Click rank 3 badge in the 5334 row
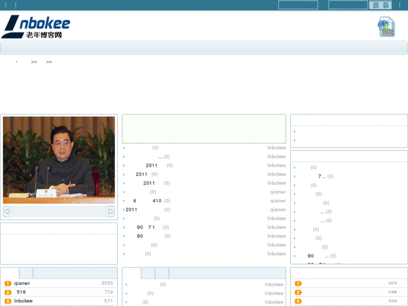Image resolution: width=408 pixels, height=306 pixels. [x=298, y=301]
